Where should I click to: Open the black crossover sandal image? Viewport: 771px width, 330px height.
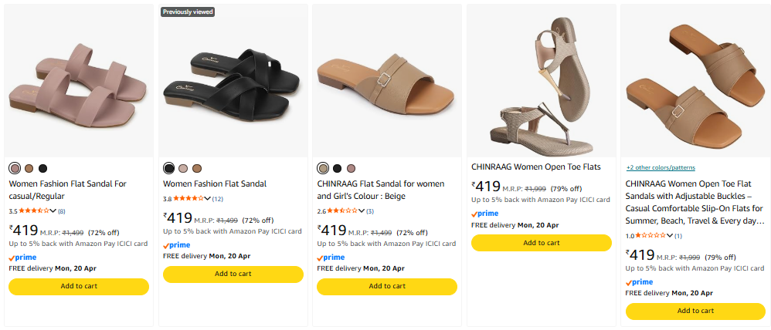pyautogui.click(x=233, y=81)
